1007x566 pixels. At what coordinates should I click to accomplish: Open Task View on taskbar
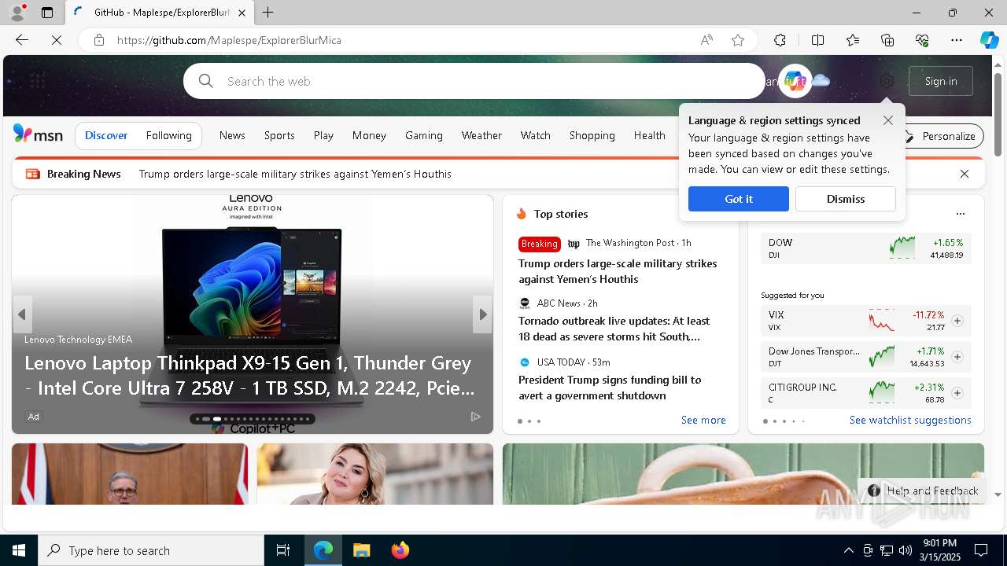pos(283,550)
